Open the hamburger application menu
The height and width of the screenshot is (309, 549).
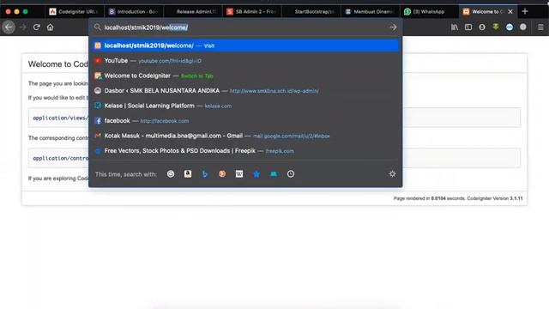pyautogui.click(x=540, y=27)
